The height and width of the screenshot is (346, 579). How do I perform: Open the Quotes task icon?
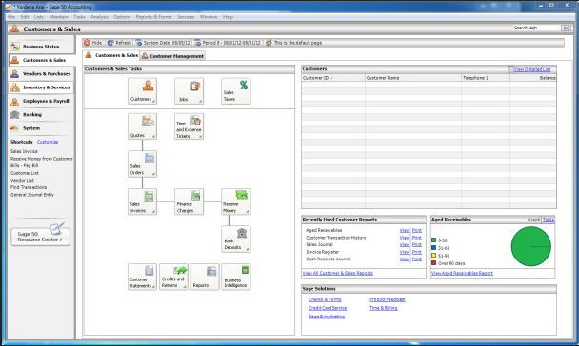coord(142,126)
